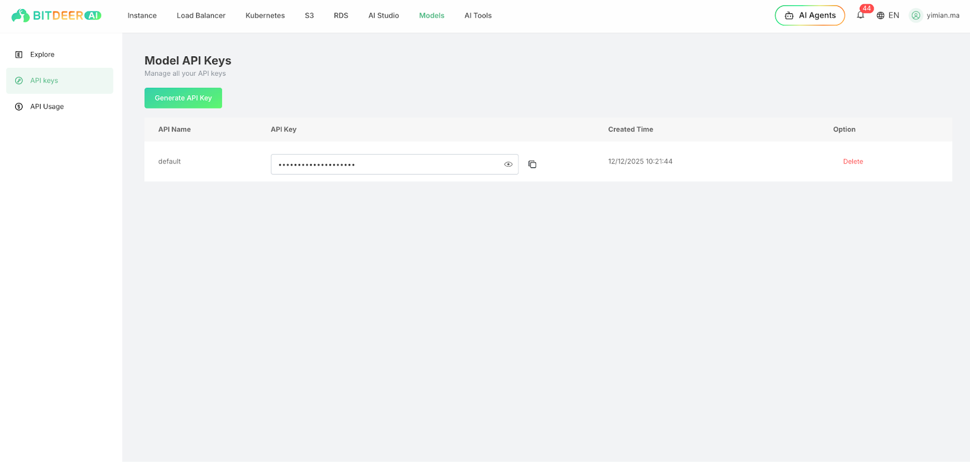
Task: Click the Bitdeer AI logo
Action: (56, 15)
